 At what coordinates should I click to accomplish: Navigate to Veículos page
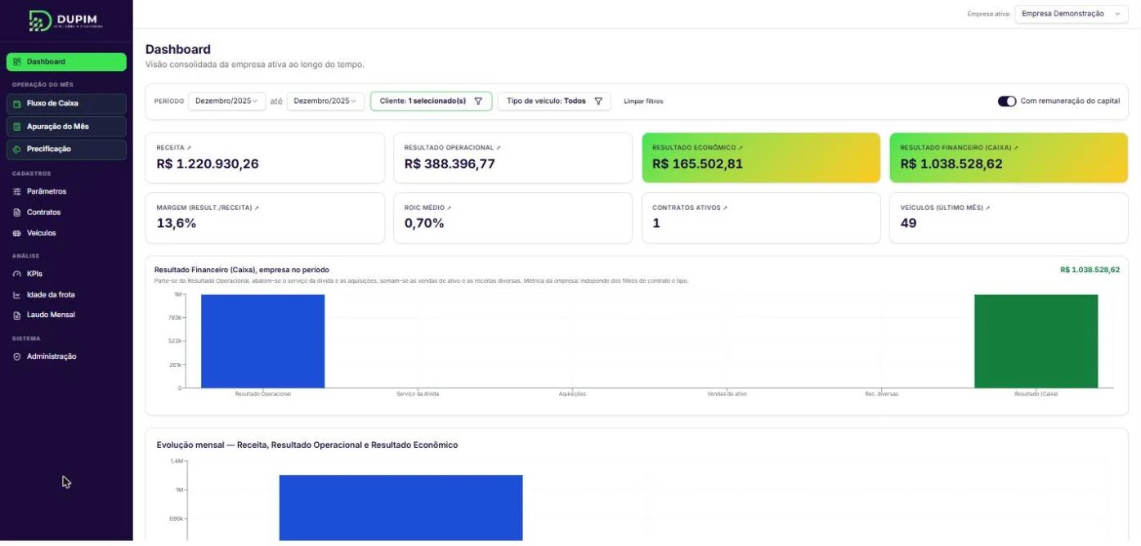pos(66,234)
